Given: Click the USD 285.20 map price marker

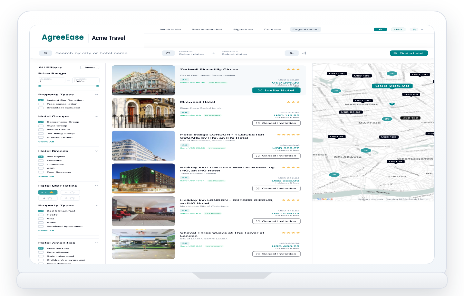Looking at the screenshot, I should pos(392,86).
